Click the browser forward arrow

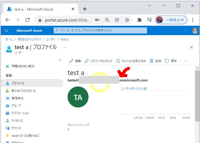17,20
